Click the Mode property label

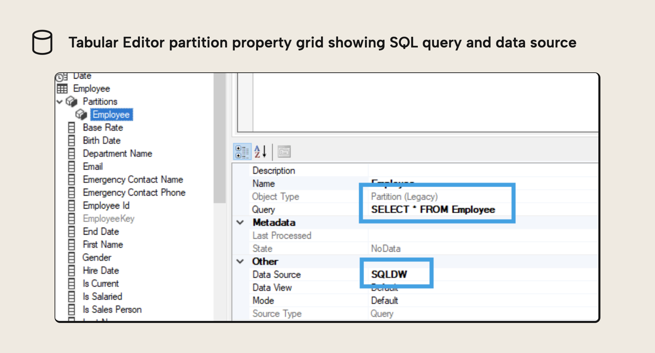pyautogui.click(x=263, y=301)
